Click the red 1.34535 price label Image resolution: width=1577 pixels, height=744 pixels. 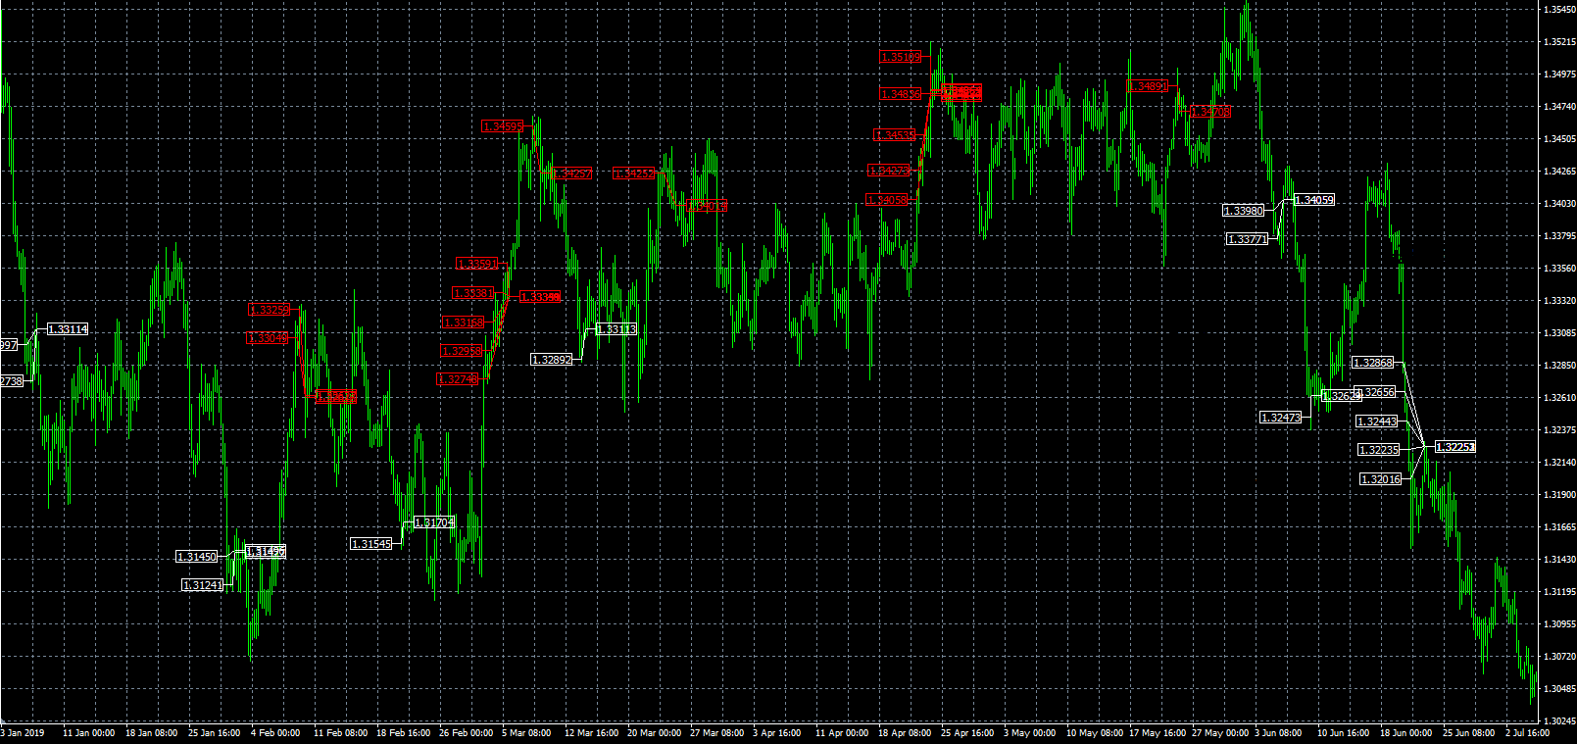click(895, 135)
